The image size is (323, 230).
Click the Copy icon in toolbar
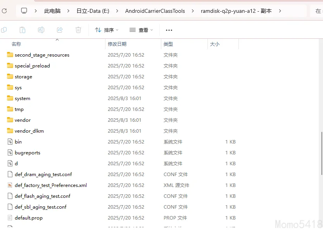tap(4, 30)
